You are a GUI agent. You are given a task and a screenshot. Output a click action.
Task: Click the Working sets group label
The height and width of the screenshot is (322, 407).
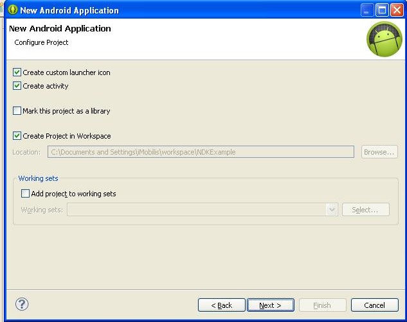(x=38, y=178)
